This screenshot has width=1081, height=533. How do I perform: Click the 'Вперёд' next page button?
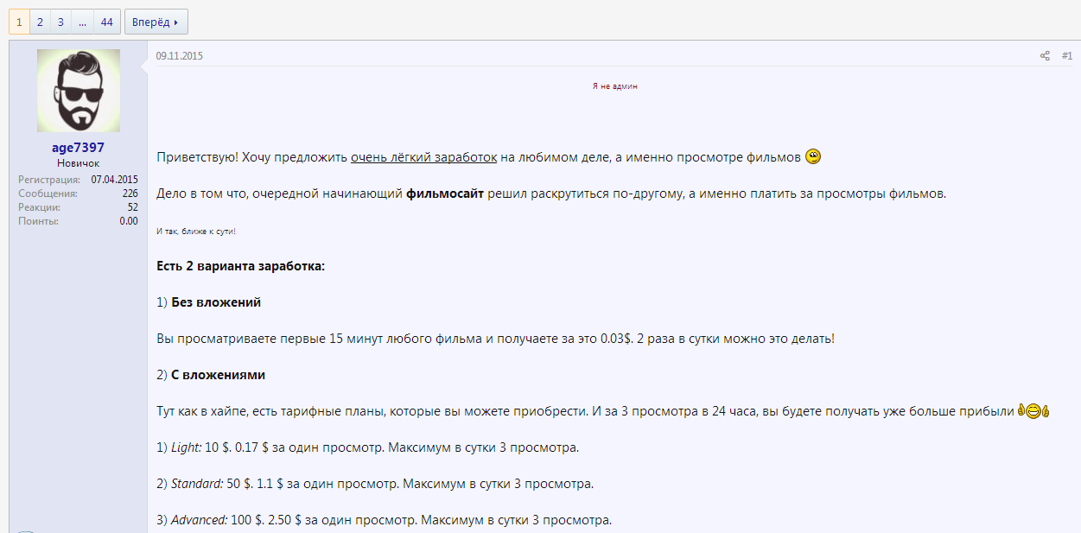[156, 22]
